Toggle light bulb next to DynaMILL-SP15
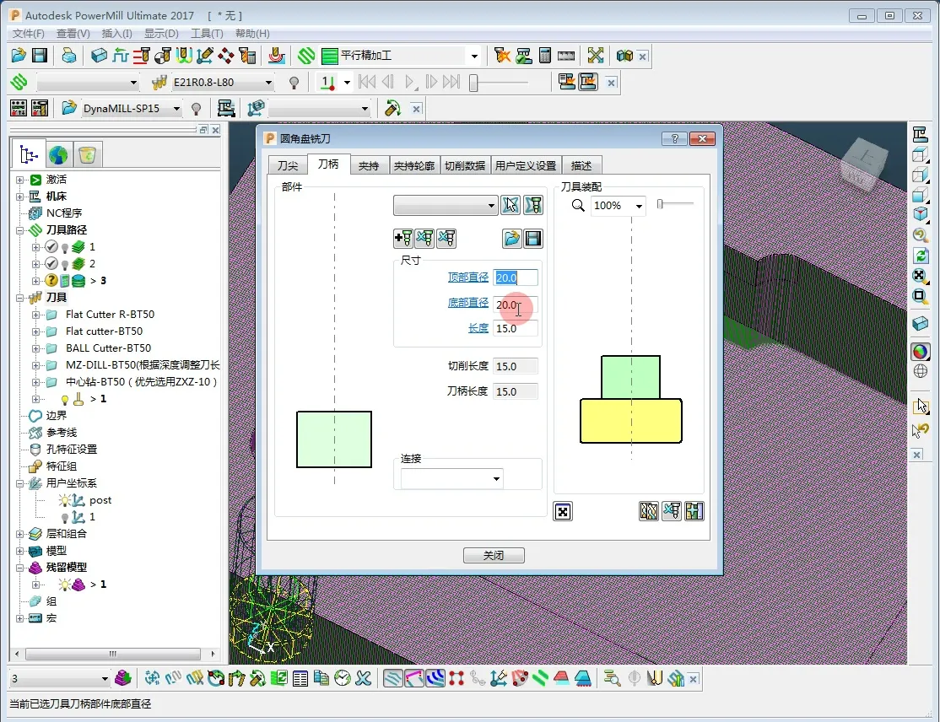Image resolution: width=940 pixels, height=722 pixels. (x=197, y=109)
